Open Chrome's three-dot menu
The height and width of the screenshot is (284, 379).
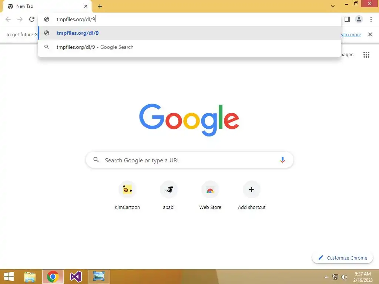(371, 19)
